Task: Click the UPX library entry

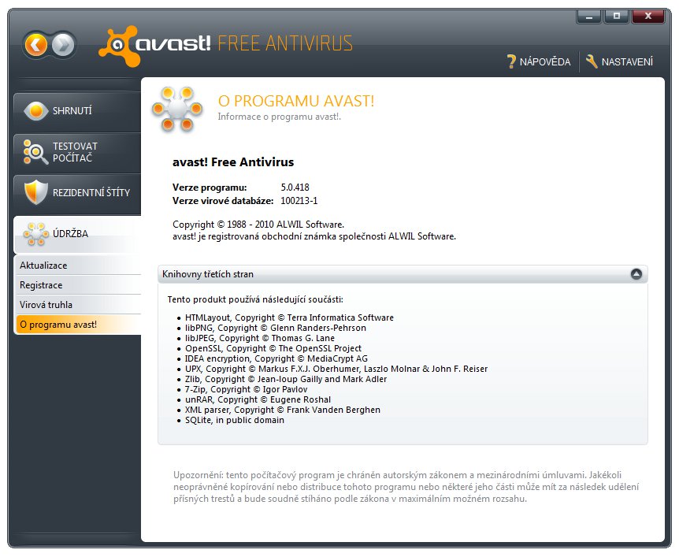Action: coord(336,369)
